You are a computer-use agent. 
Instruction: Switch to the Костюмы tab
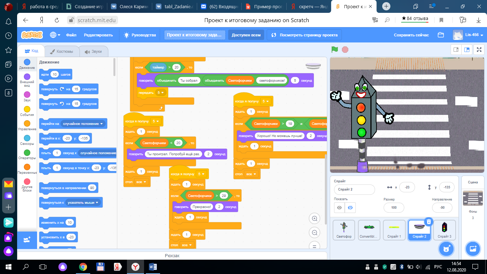(x=62, y=51)
